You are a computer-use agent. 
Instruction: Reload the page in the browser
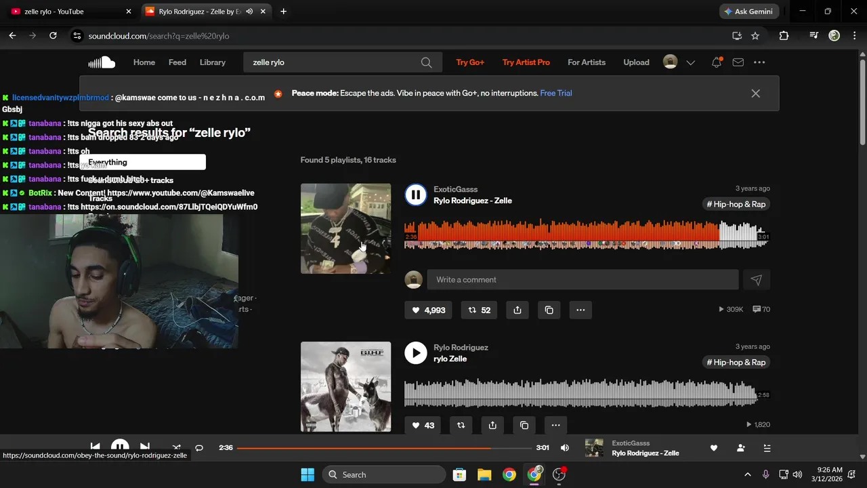(x=53, y=36)
